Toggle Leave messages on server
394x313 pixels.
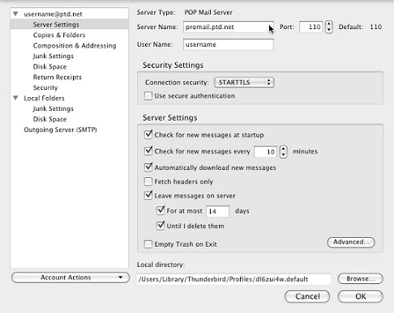(x=148, y=195)
